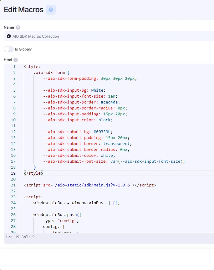The width and height of the screenshot is (214, 270).
Task: Select line number 12 in the gutter
Action: 13,132
